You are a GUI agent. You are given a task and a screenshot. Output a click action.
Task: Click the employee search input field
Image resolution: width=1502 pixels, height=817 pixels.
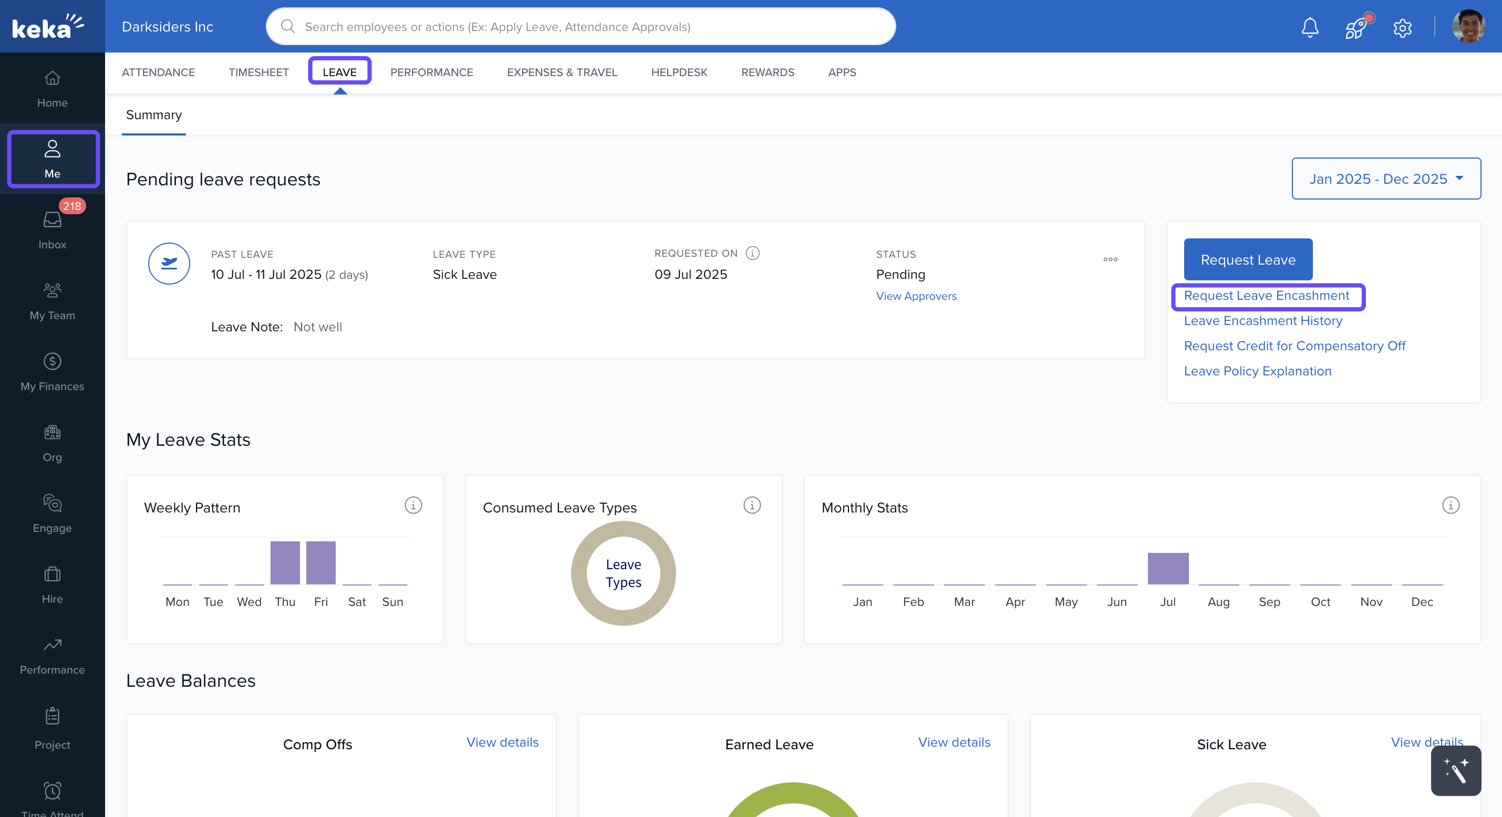[580, 27]
